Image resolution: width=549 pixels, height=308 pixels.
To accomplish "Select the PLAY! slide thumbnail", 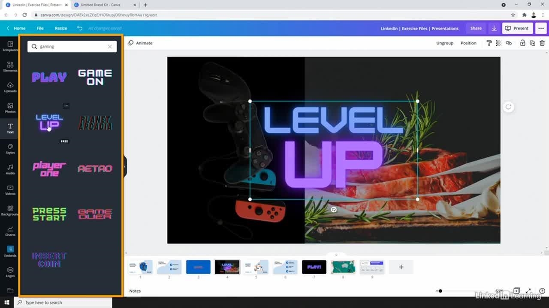I will coord(314,267).
